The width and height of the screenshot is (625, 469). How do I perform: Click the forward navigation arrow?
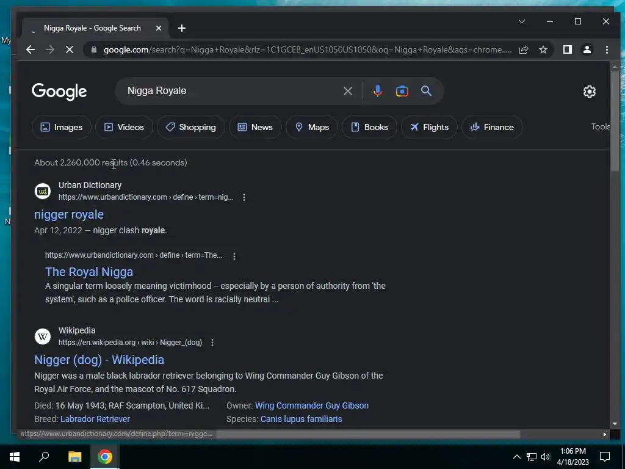click(50, 49)
